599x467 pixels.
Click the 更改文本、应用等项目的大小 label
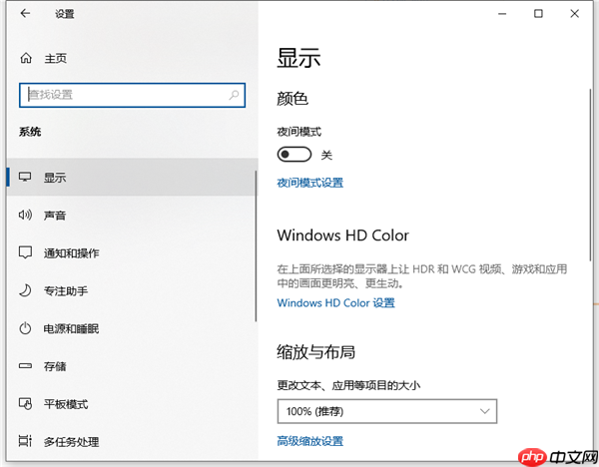coord(348,385)
